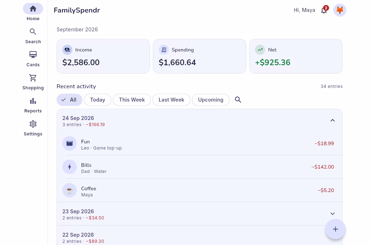This screenshot has height=245, width=370.
Task: Show Upcoming entries filter
Action: tap(211, 100)
